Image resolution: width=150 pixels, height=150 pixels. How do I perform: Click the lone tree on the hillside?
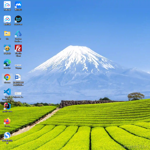point(136,97)
